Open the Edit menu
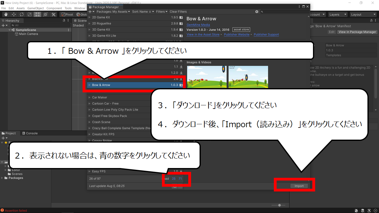The height and width of the screenshot is (213, 379). (x=11, y=8)
